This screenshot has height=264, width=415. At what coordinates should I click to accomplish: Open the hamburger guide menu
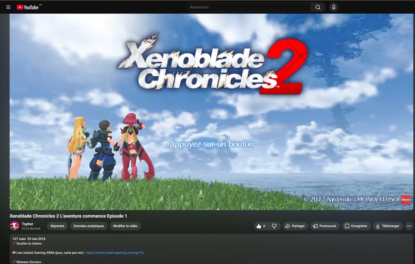8,7
